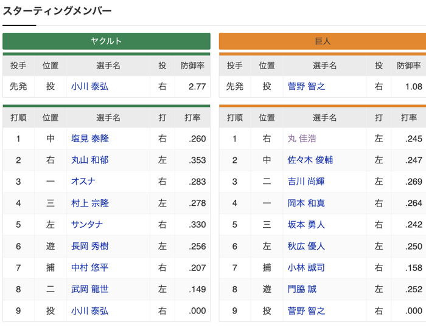Viewport: 426px width, 328px height.
Task: Click the 防御率 column header under ヤクルト
Action: pyautogui.click(x=192, y=66)
